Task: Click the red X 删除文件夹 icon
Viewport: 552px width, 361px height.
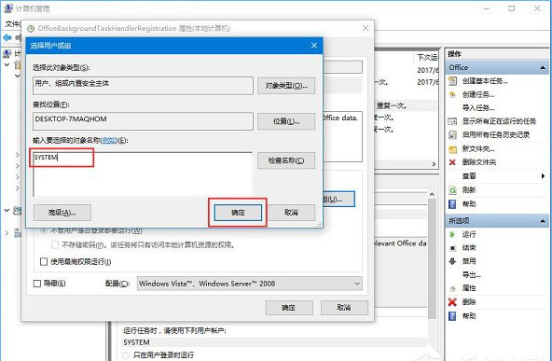Action: 452,162
